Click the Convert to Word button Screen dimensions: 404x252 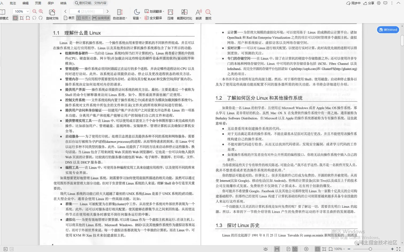(x=388, y=30)
